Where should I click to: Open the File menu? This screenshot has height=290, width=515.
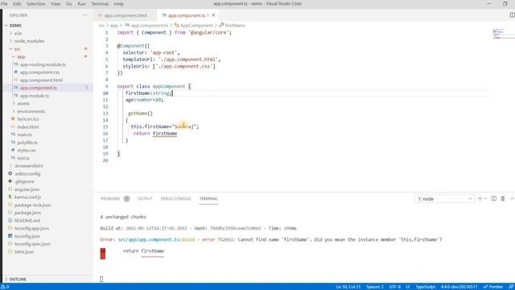pyautogui.click(x=4, y=3)
